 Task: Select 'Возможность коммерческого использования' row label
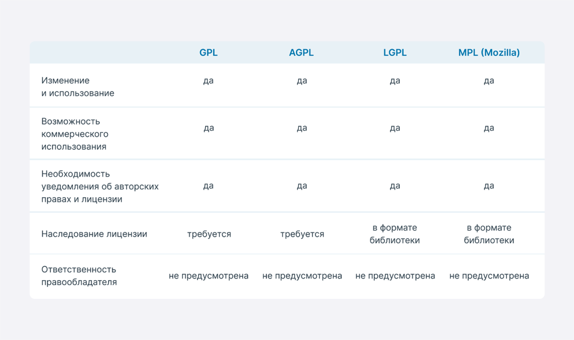tap(75, 134)
